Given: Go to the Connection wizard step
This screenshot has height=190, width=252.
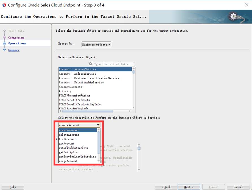Looking at the screenshot, I should click(x=16, y=38).
